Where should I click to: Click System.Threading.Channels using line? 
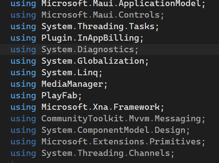(93, 153)
